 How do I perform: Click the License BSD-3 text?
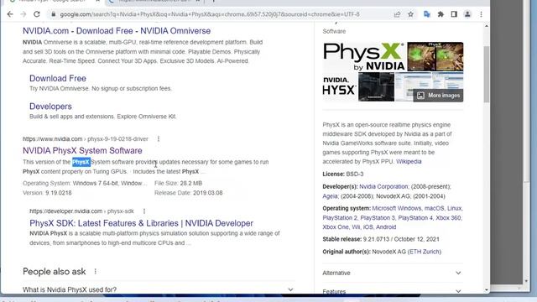point(343,174)
